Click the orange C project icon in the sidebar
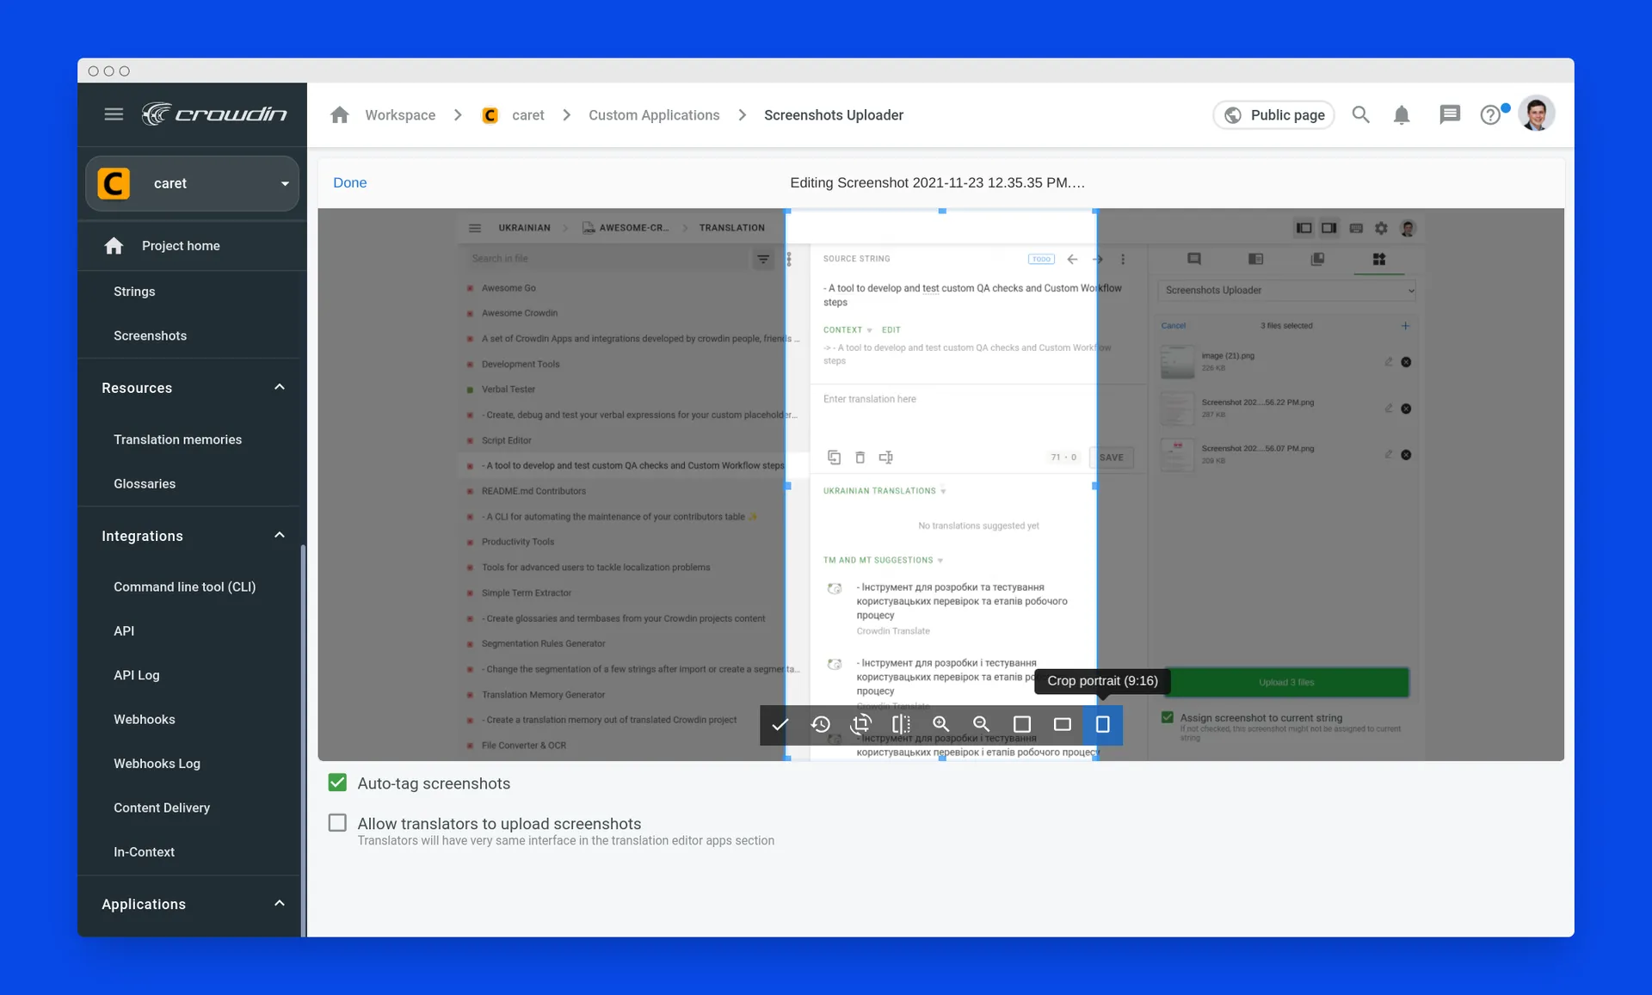The image size is (1652, 995). [x=114, y=183]
